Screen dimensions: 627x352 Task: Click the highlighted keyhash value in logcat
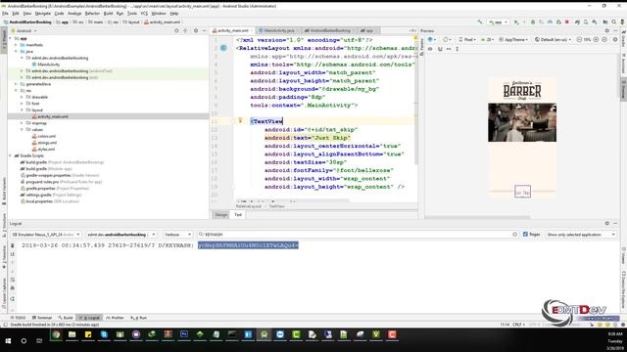coord(248,245)
